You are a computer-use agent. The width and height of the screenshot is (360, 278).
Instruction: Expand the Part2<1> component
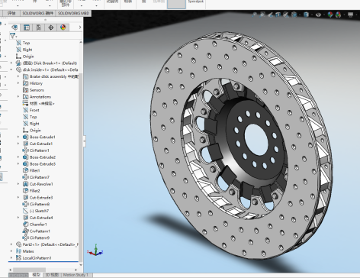click(11, 244)
